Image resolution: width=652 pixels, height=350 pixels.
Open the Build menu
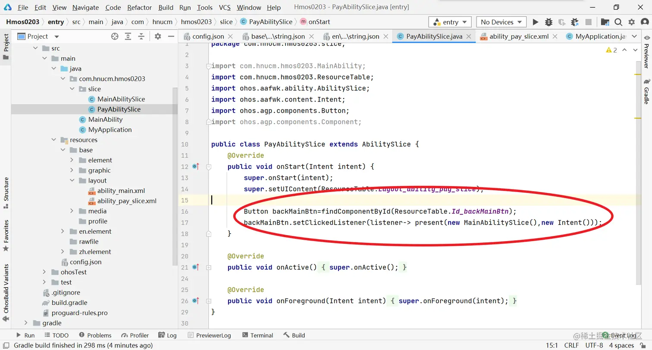[166, 7]
